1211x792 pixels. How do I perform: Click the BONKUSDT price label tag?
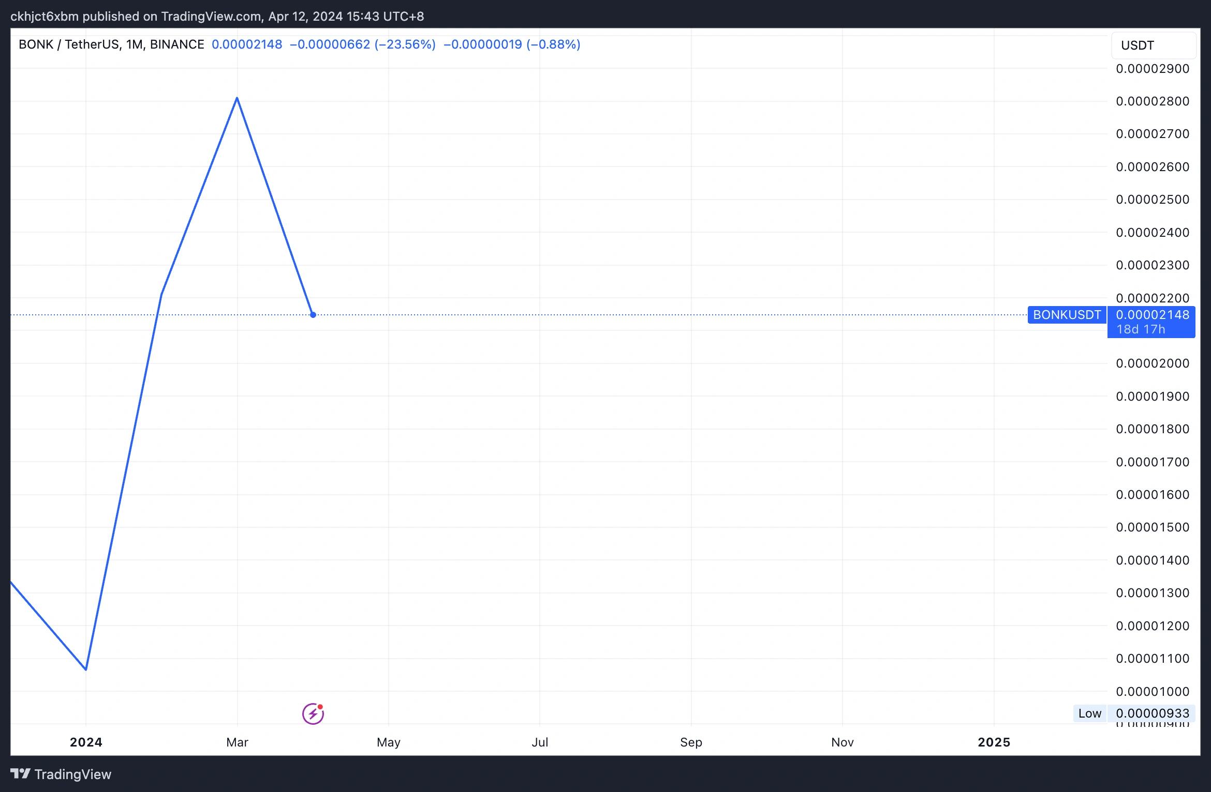pyautogui.click(x=1067, y=315)
